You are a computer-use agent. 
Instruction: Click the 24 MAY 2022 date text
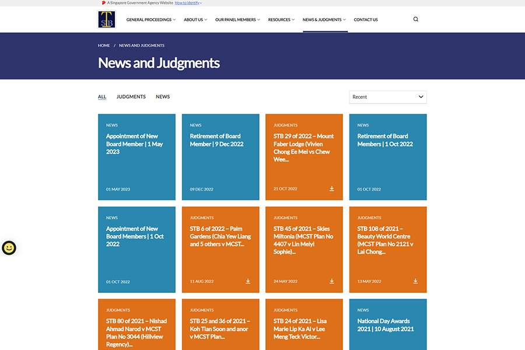(x=285, y=281)
